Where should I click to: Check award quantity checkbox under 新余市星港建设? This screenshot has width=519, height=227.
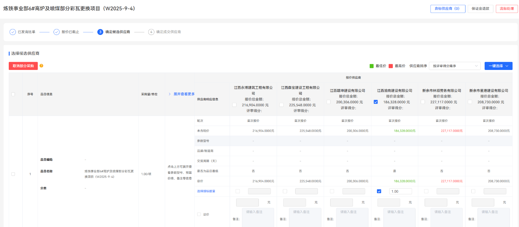(x=473, y=191)
